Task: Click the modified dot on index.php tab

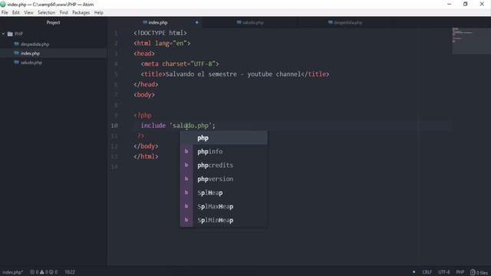Action: (x=196, y=22)
